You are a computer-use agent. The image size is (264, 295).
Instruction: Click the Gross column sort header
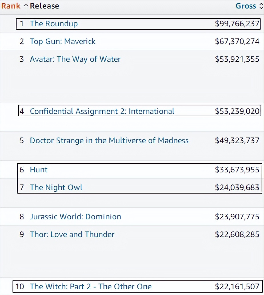(x=246, y=6)
